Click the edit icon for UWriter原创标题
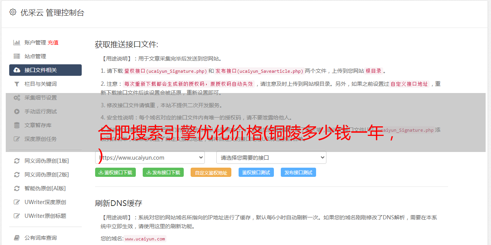491x245 pixels. (17, 216)
